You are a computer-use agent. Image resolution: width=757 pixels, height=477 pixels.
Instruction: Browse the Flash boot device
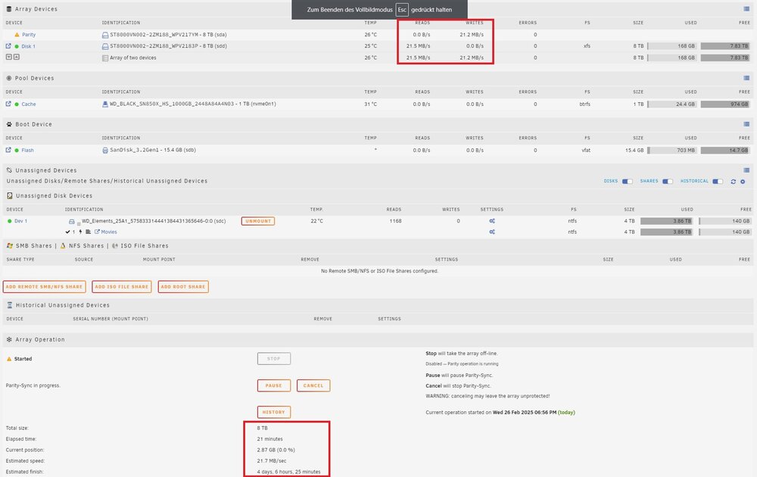click(8, 150)
